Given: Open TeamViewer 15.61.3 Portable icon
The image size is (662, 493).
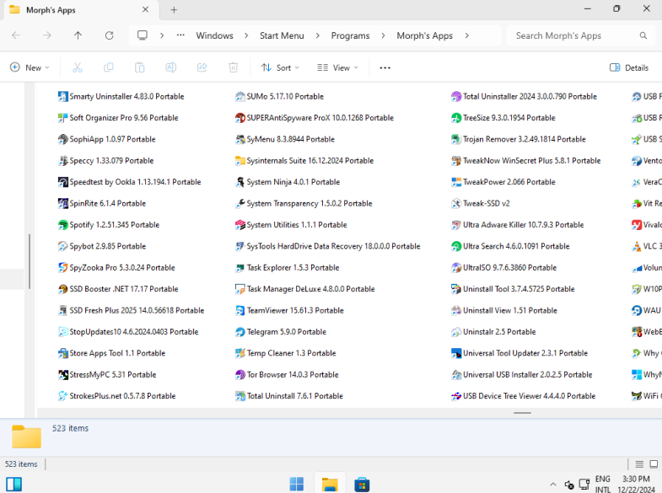Looking at the screenshot, I should pyautogui.click(x=240, y=311).
